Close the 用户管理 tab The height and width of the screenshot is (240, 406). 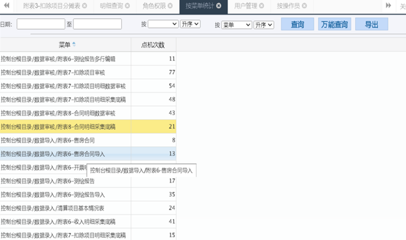[x=262, y=6]
